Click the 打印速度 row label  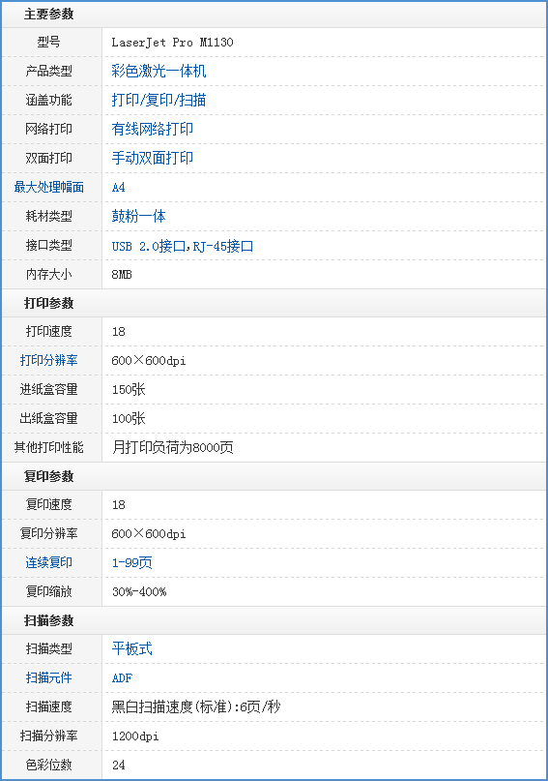click(48, 331)
